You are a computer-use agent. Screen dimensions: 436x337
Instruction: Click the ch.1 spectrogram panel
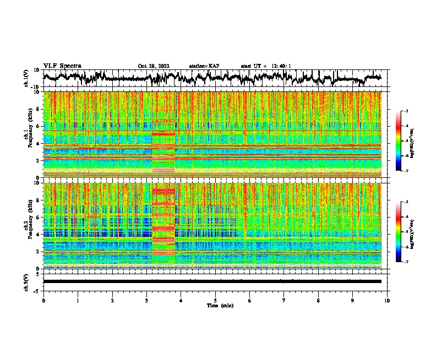(x=212, y=134)
